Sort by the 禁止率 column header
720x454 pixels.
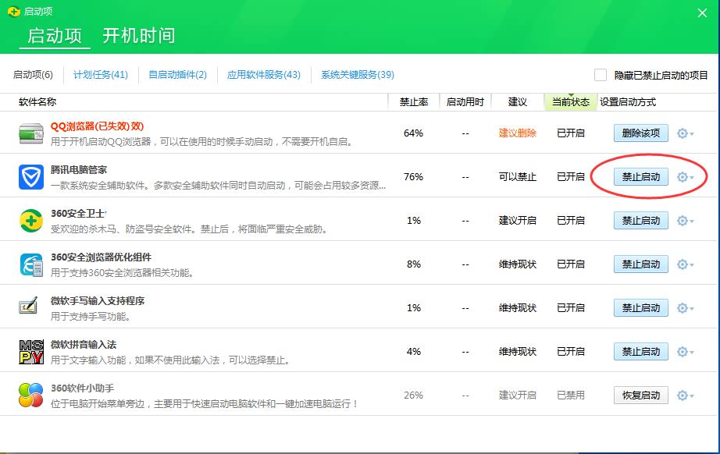[414, 102]
